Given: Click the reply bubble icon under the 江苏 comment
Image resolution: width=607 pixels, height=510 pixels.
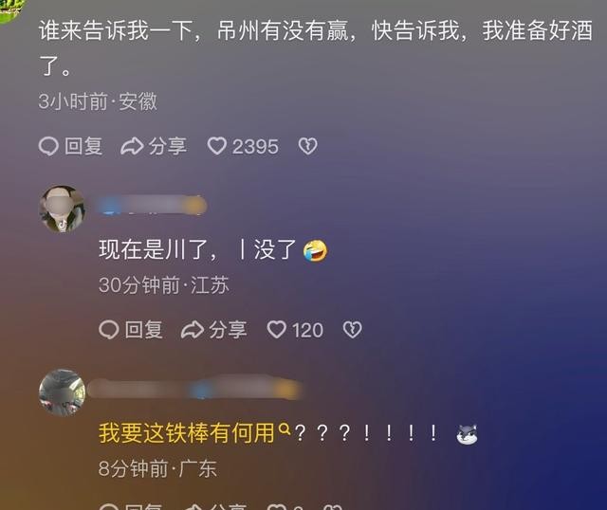Looking at the screenshot, I should pos(109,330).
